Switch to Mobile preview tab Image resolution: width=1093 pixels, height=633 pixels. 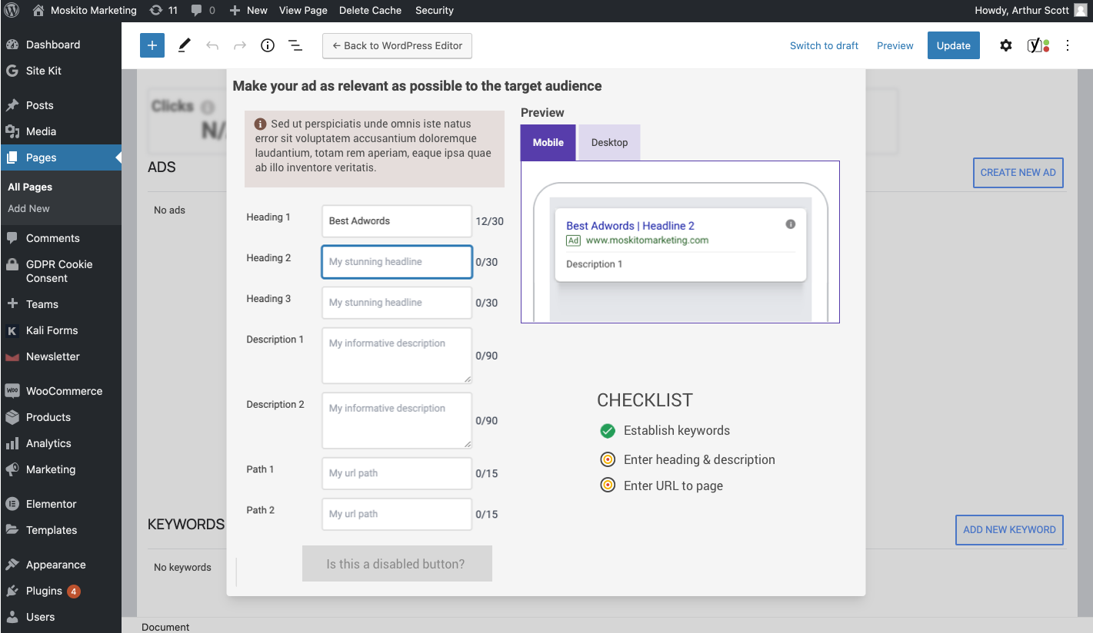pos(548,143)
